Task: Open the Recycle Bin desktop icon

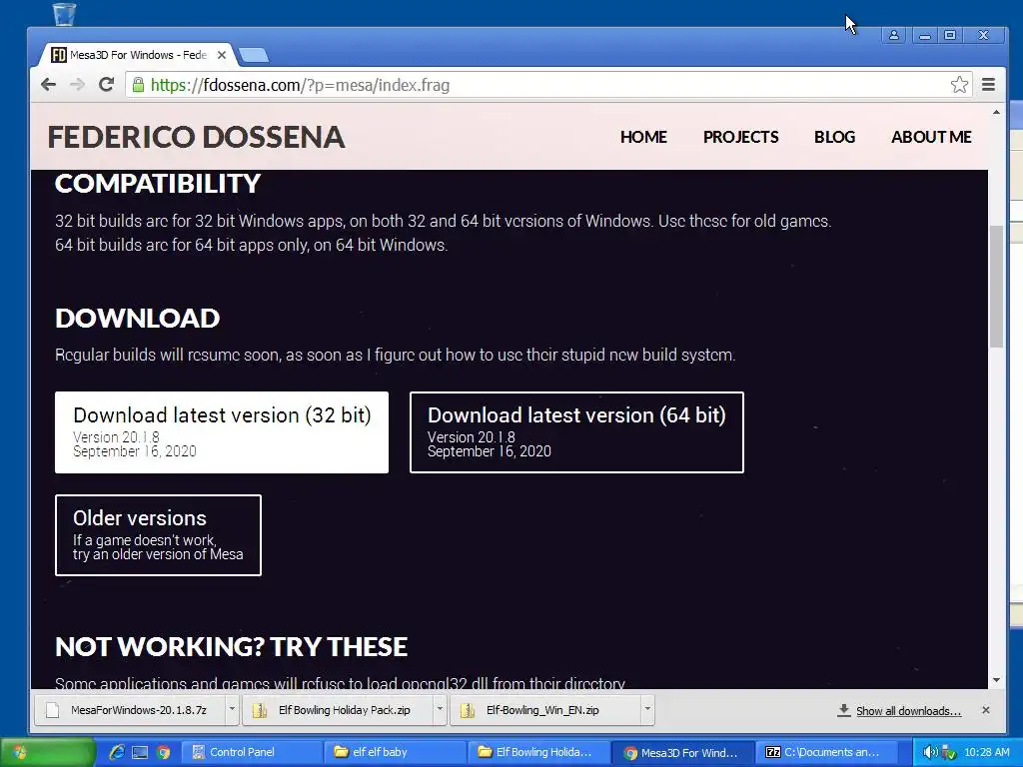Action: [x=64, y=14]
